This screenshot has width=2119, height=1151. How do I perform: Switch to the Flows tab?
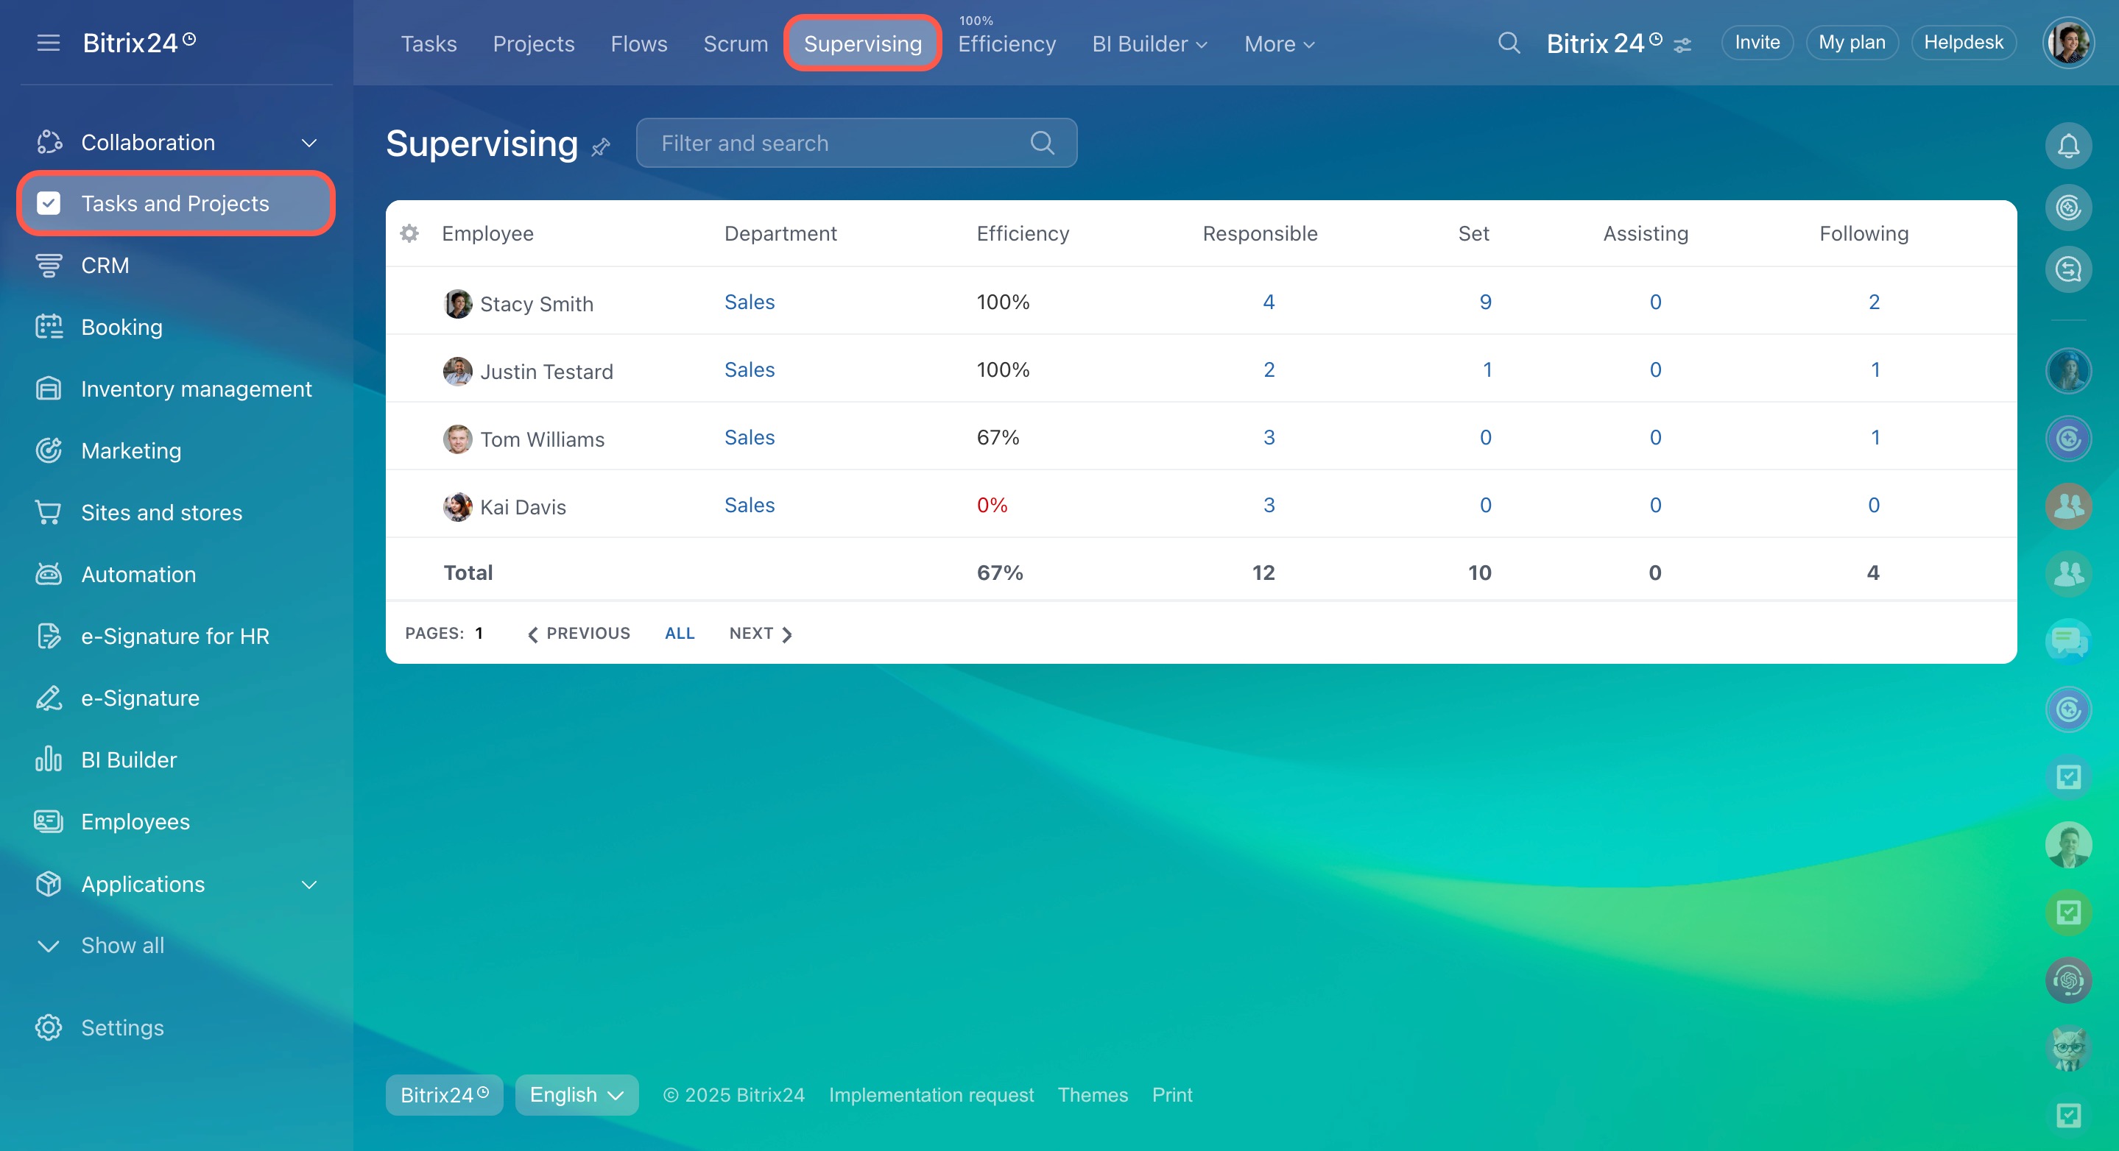638,43
